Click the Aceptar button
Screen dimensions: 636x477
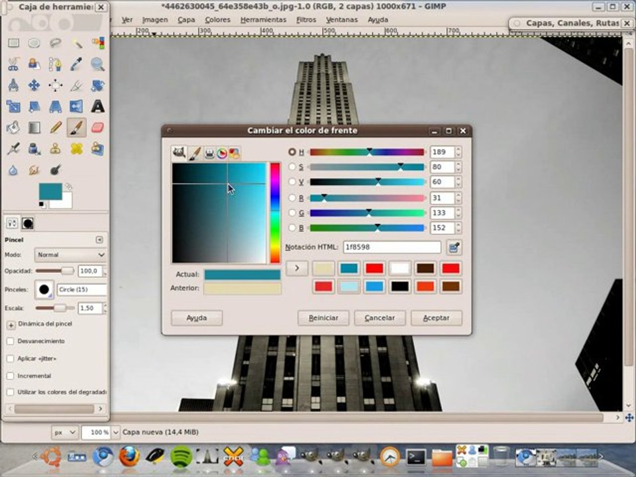(436, 318)
